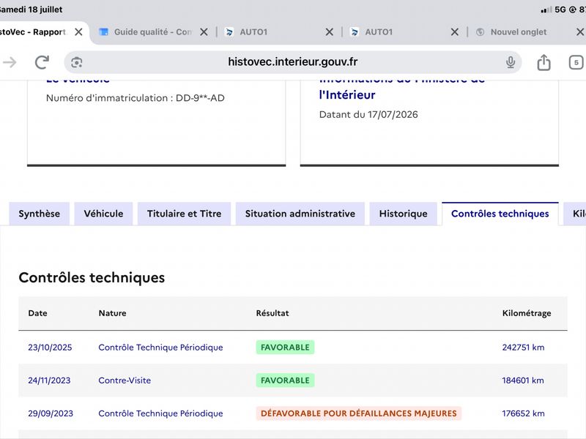
Task: Click the Nature column header
Action: click(x=113, y=313)
